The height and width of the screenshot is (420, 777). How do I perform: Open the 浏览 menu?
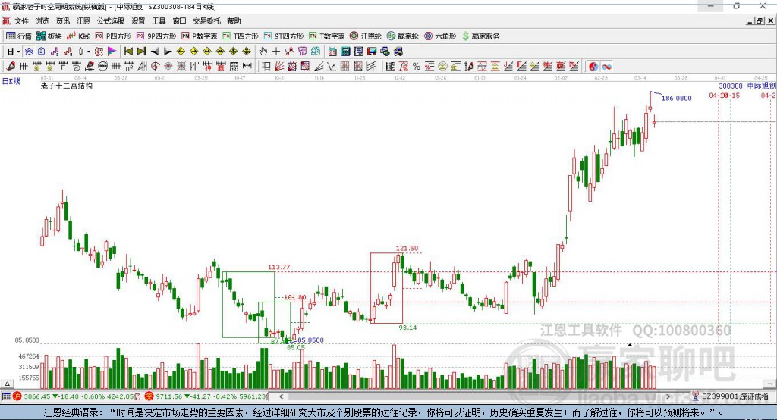click(x=42, y=20)
